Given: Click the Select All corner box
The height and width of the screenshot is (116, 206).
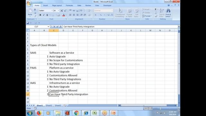Looking at the screenshot, I should pos(28,31).
